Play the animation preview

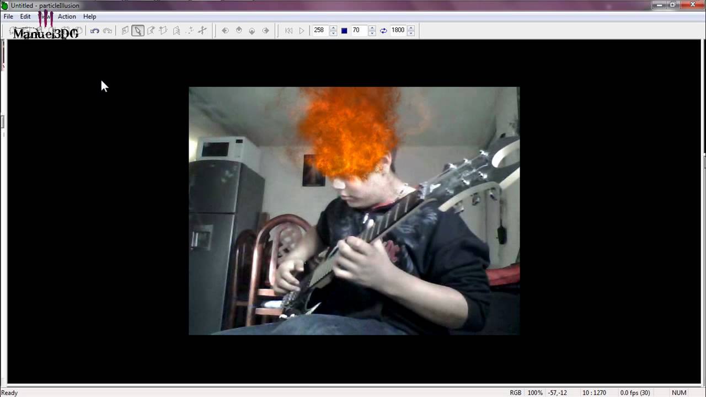(301, 31)
